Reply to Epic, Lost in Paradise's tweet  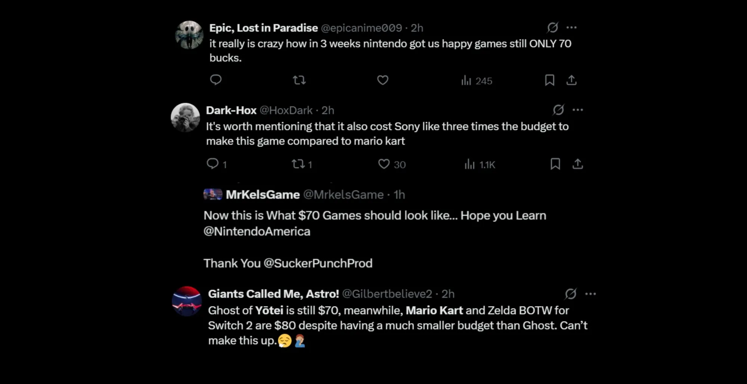(x=216, y=80)
